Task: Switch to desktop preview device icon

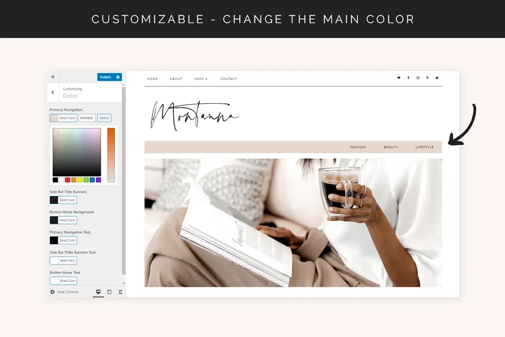Action: [x=98, y=292]
